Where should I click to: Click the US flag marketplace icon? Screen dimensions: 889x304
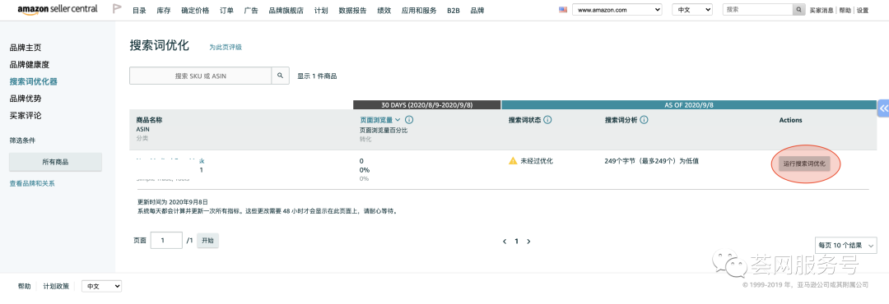[563, 10]
